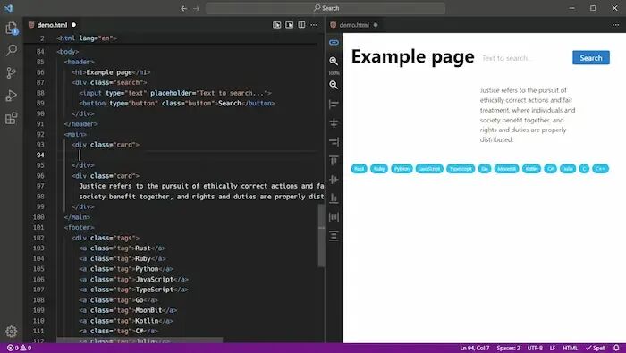The image size is (626, 353).
Task: Align elements to top in preview toolbar
Action: point(334,161)
